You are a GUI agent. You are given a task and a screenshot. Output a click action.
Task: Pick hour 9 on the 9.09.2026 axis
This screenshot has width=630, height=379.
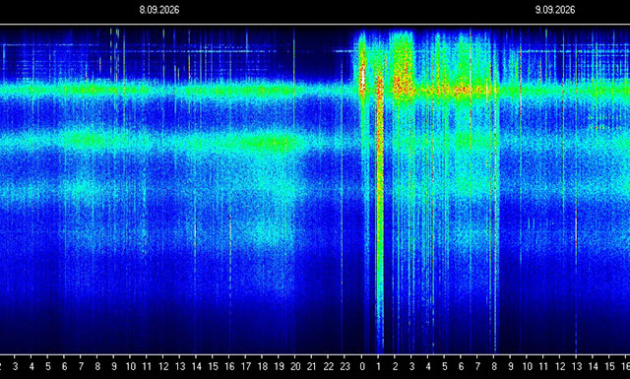pos(511,366)
